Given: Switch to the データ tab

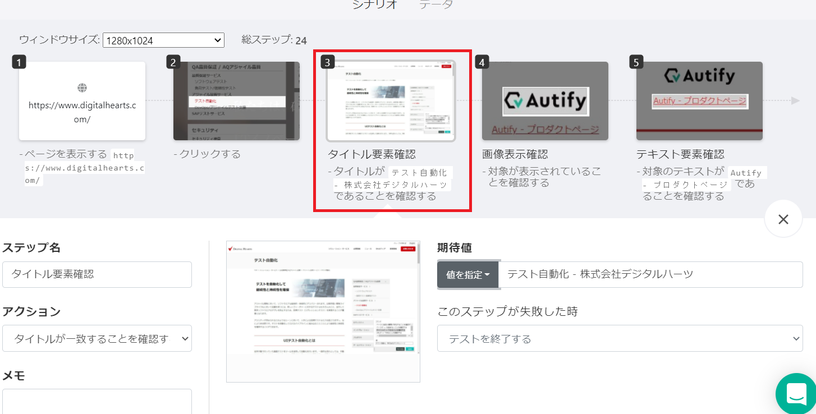Looking at the screenshot, I should (436, 4).
